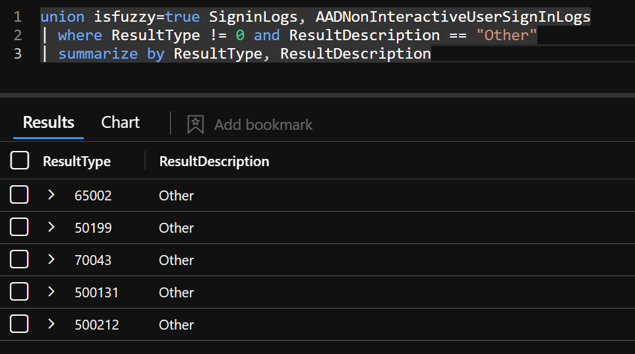
Task: Click the Add bookmark label
Action: pyautogui.click(x=263, y=125)
